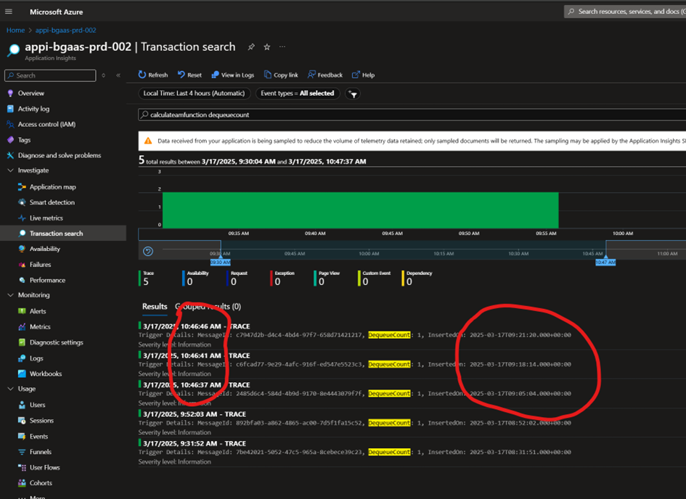Pin the appi-bgaas-prd-002 blade

click(x=251, y=46)
